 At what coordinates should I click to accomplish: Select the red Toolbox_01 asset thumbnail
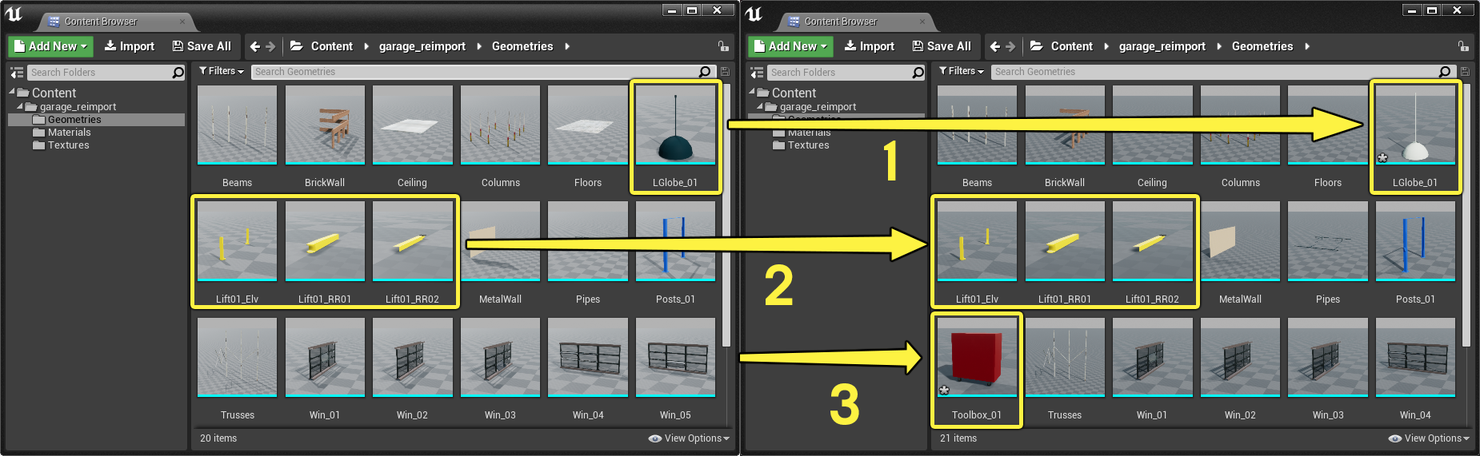coord(977,358)
